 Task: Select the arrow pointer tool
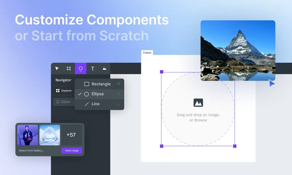(57, 69)
